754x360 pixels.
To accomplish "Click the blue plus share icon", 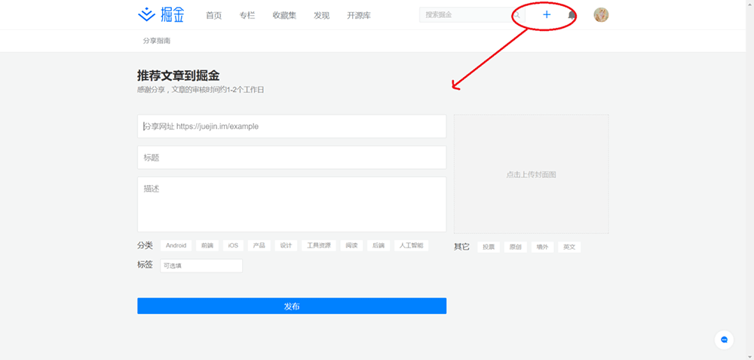I will 546,15.
